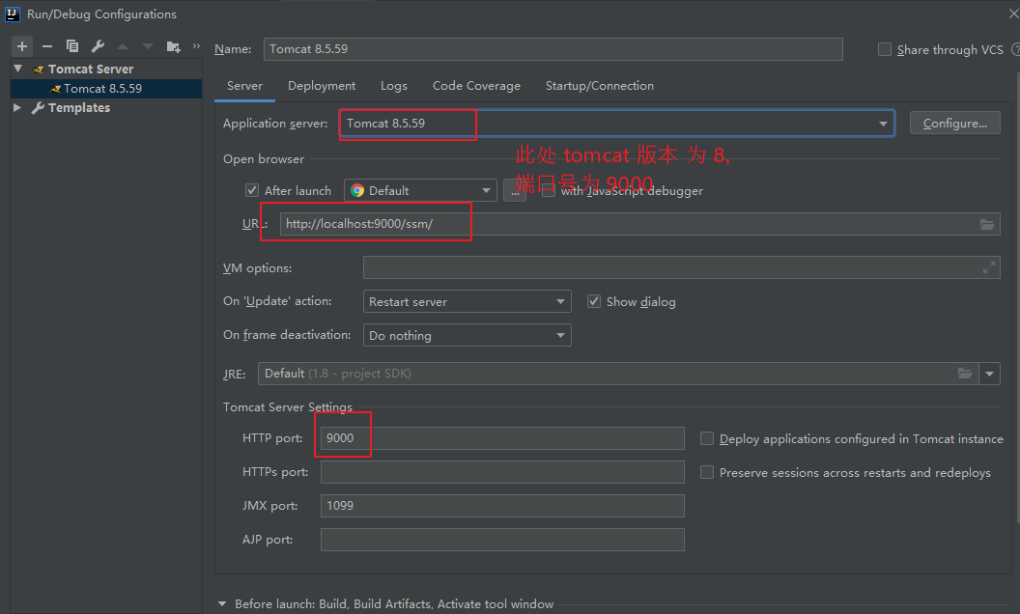The width and height of the screenshot is (1020, 614).
Task: Move configuration down arrow
Action: [148, 46]
